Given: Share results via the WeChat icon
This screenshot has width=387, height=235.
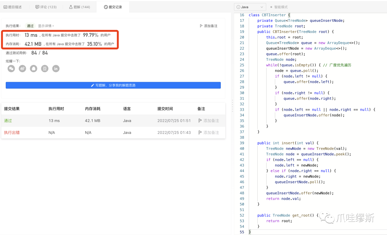Looking at the screenshot, I should coord(11,68).
